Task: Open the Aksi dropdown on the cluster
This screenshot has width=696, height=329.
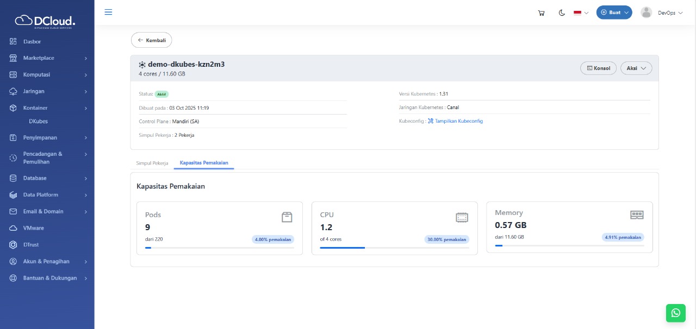Action: (x=636, y=68)
